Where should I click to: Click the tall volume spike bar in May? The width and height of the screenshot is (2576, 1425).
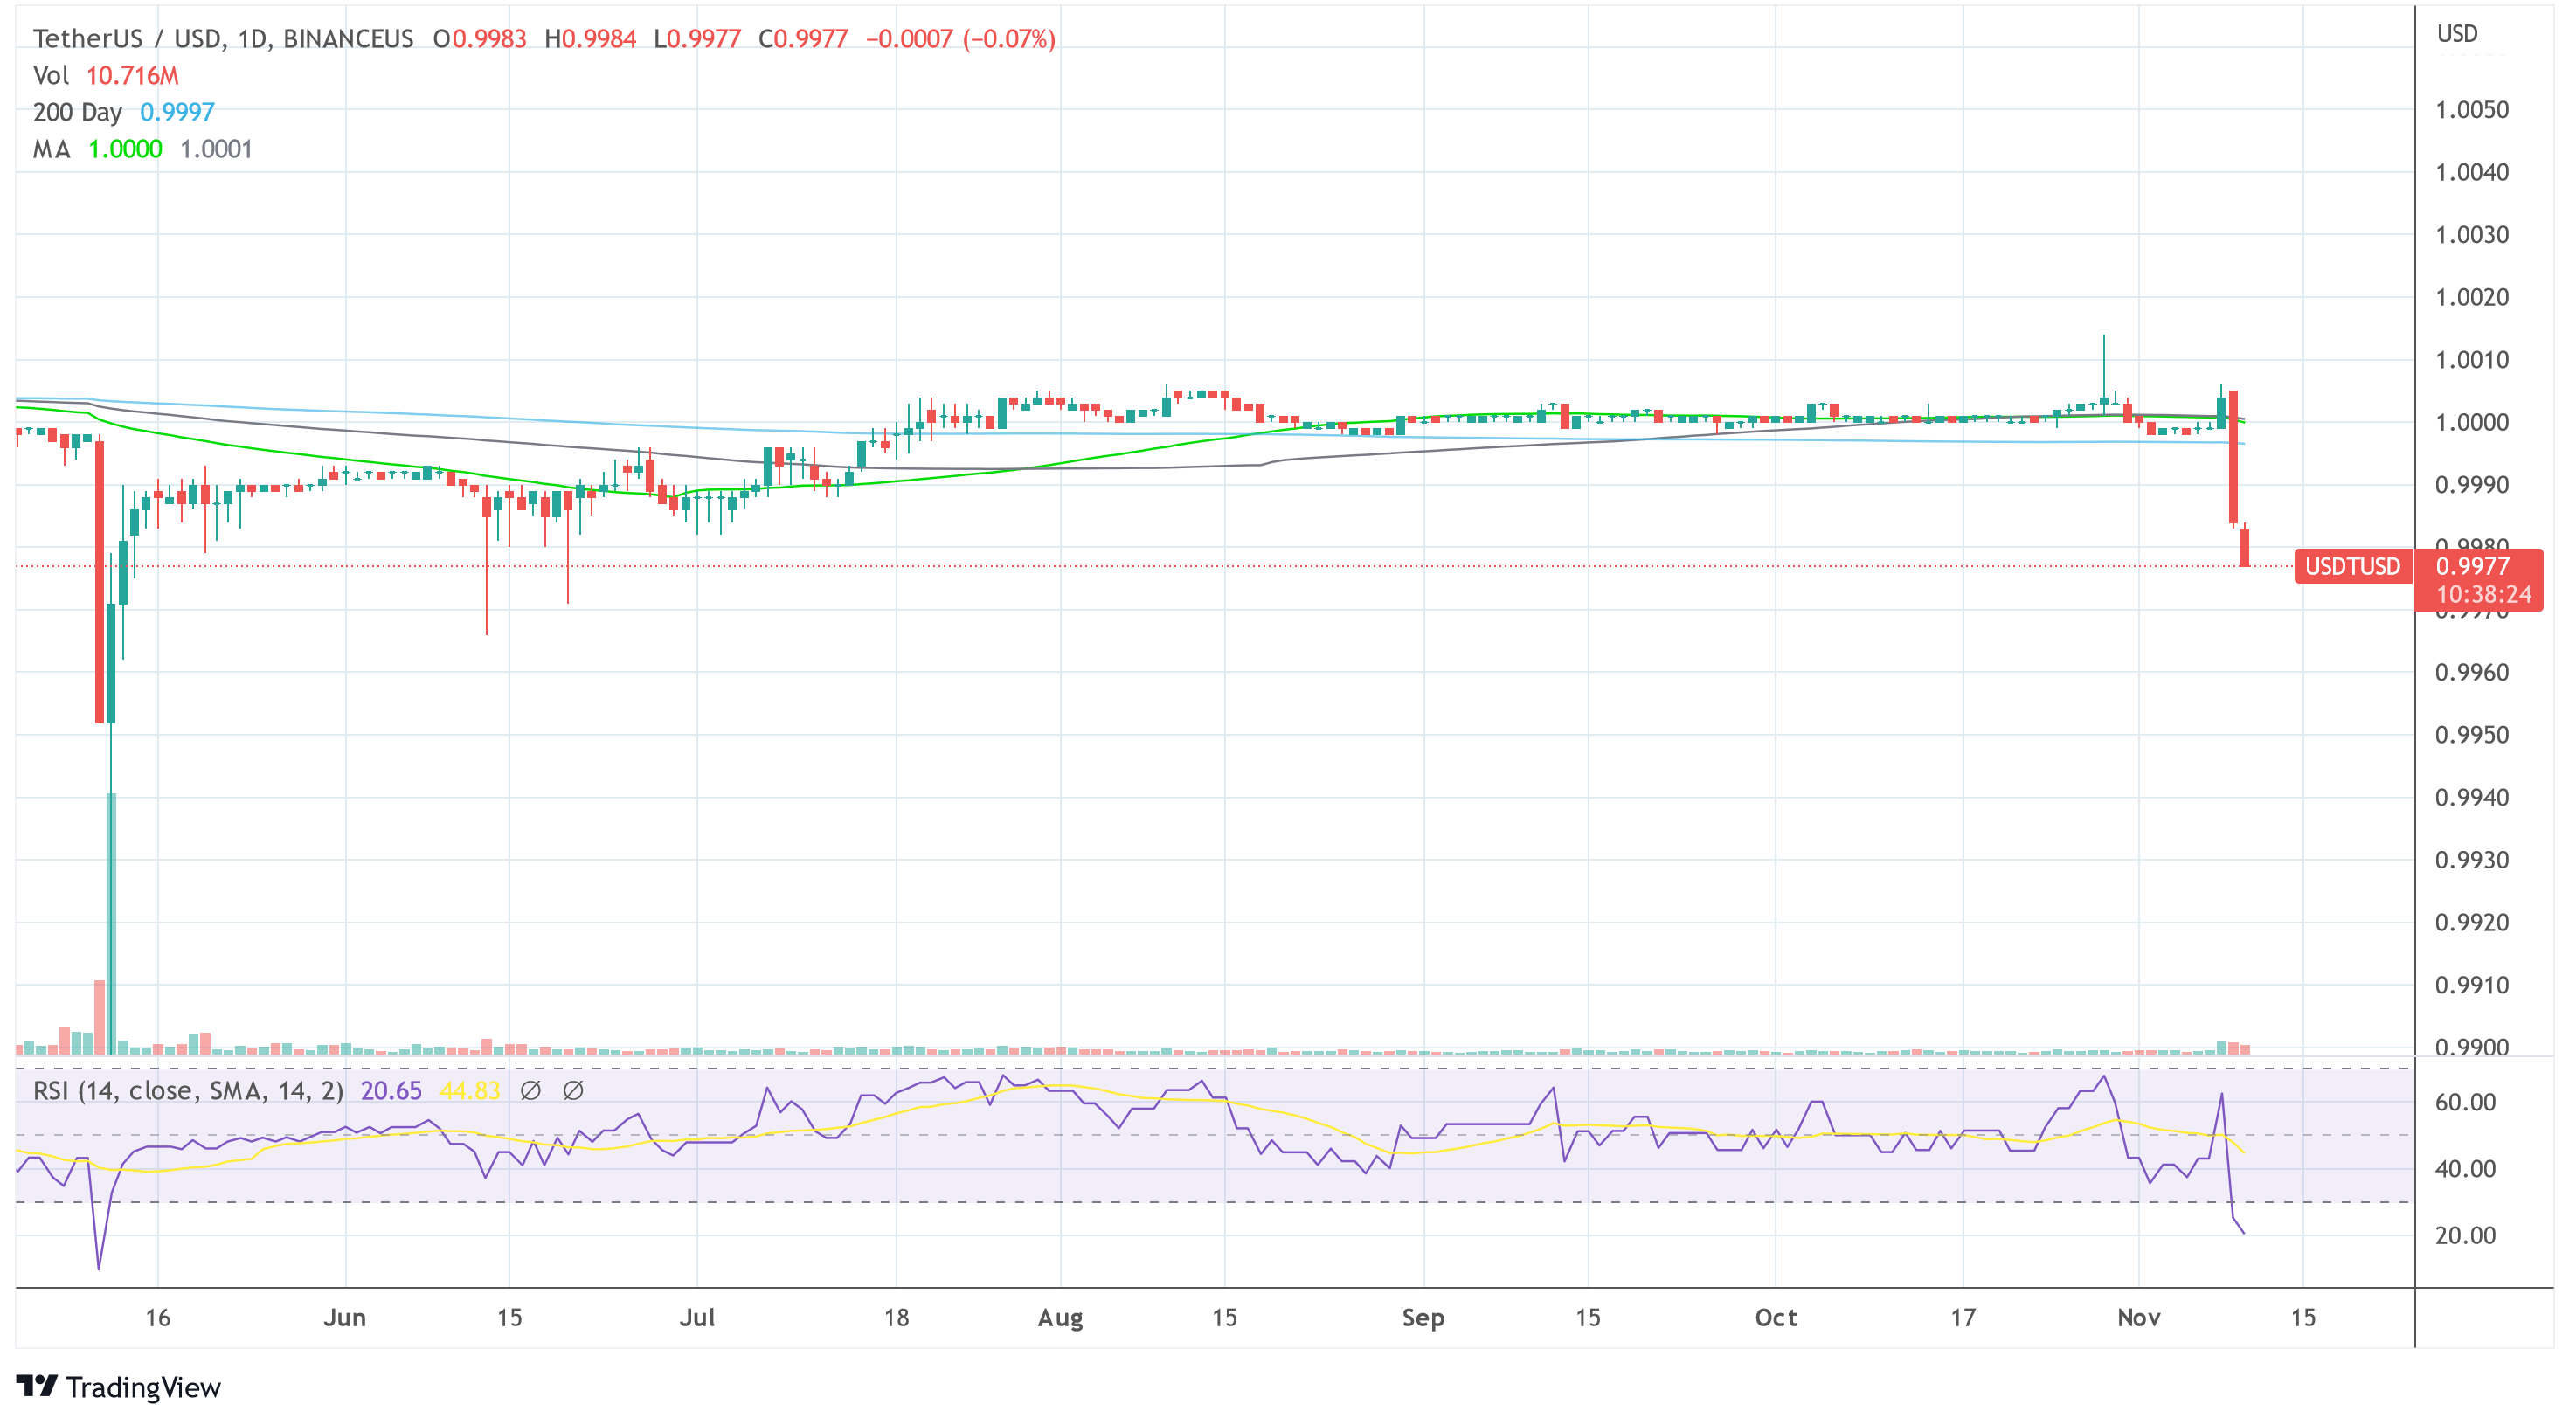tap(111, 923)
